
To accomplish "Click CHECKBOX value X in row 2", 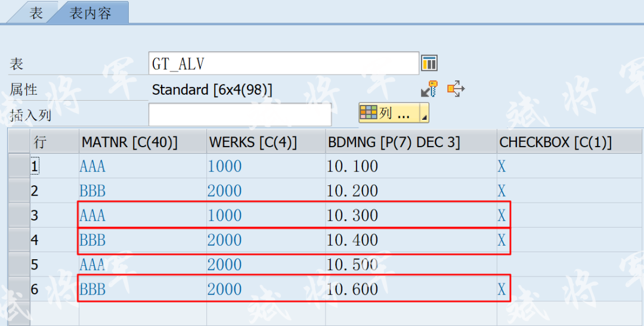I will 501,191.
